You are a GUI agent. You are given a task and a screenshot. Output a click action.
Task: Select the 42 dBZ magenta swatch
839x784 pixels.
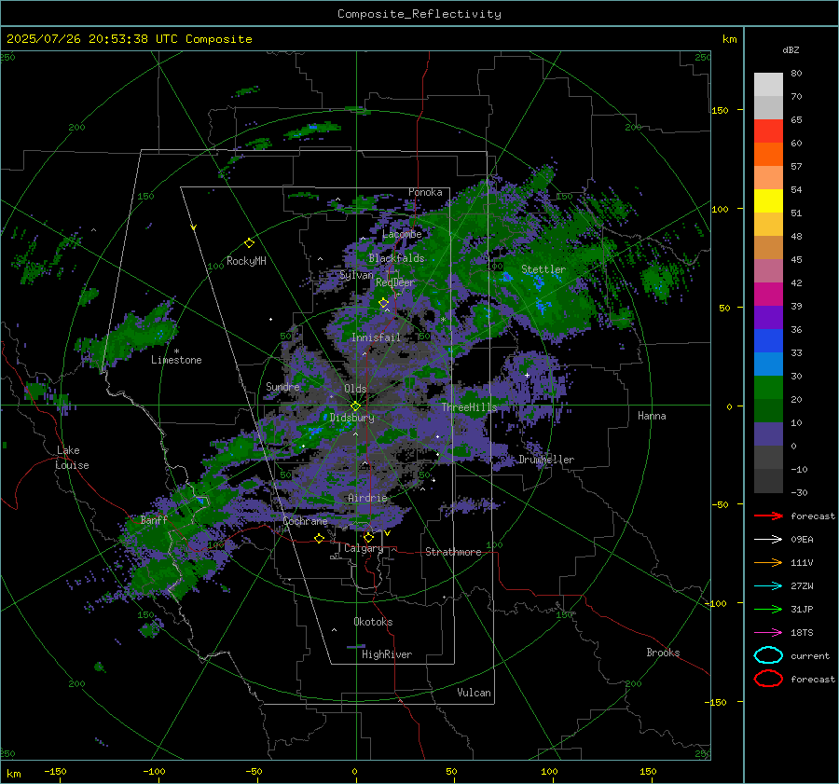[768, 294]
